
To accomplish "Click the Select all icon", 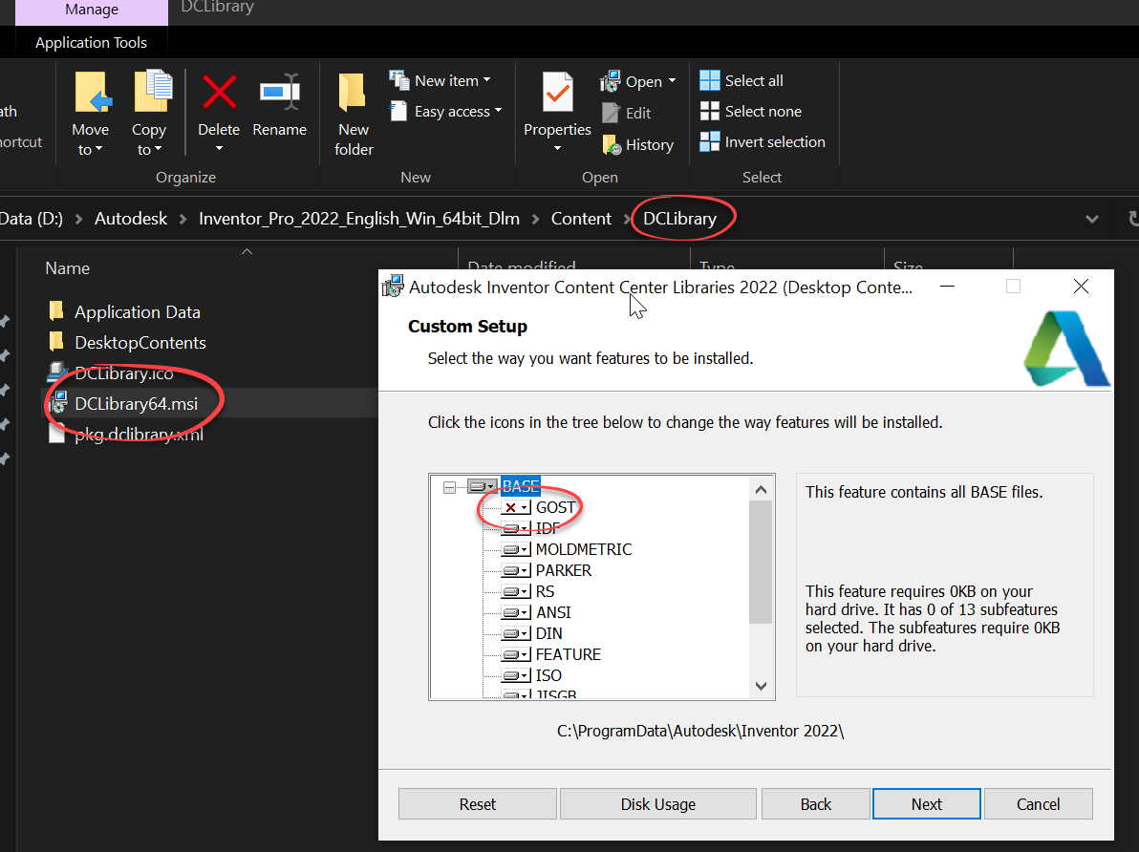I will click(710, 80).
